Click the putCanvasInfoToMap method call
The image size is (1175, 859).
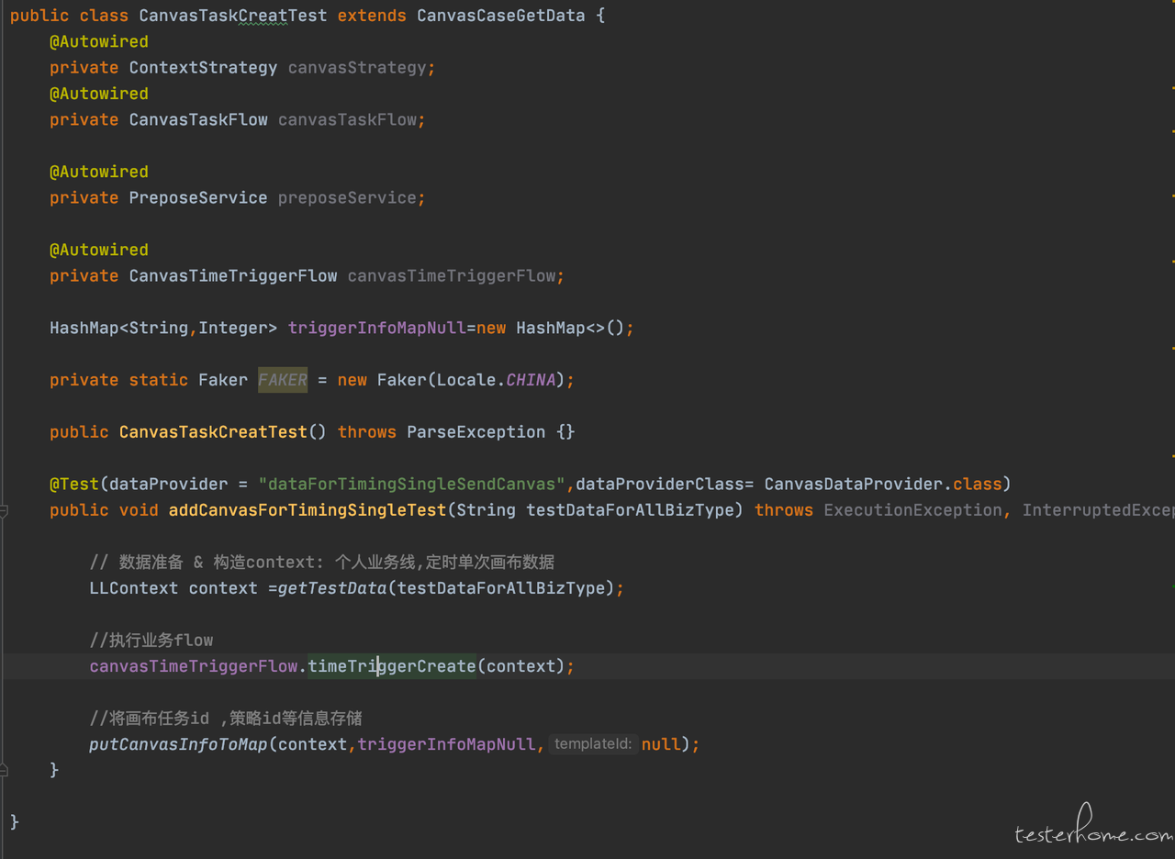click(x=178, y=744)
